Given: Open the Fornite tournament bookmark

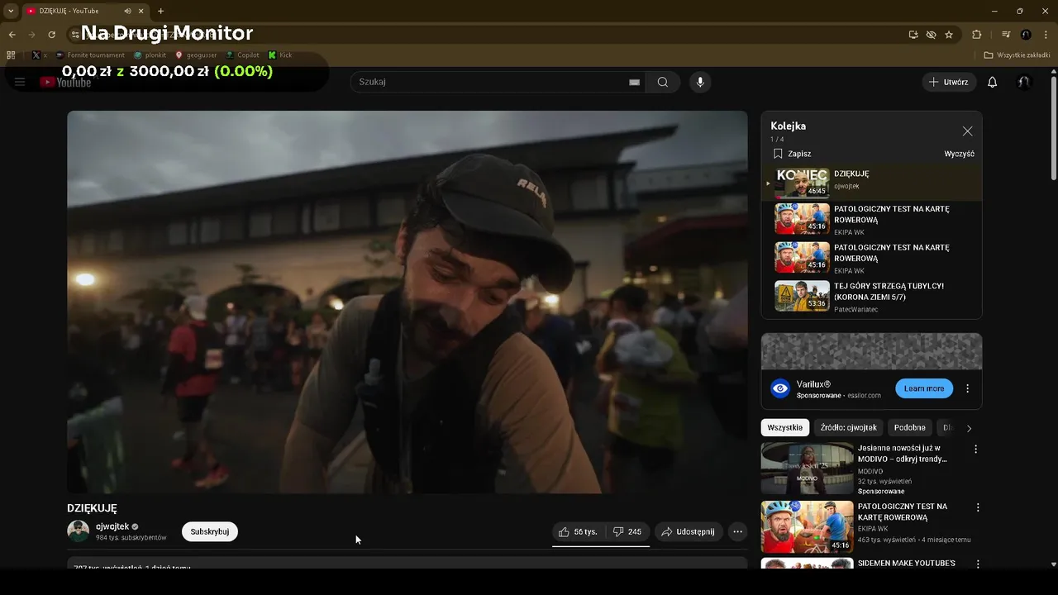Looking at the screenshot, I should click(x=90, y=55).
